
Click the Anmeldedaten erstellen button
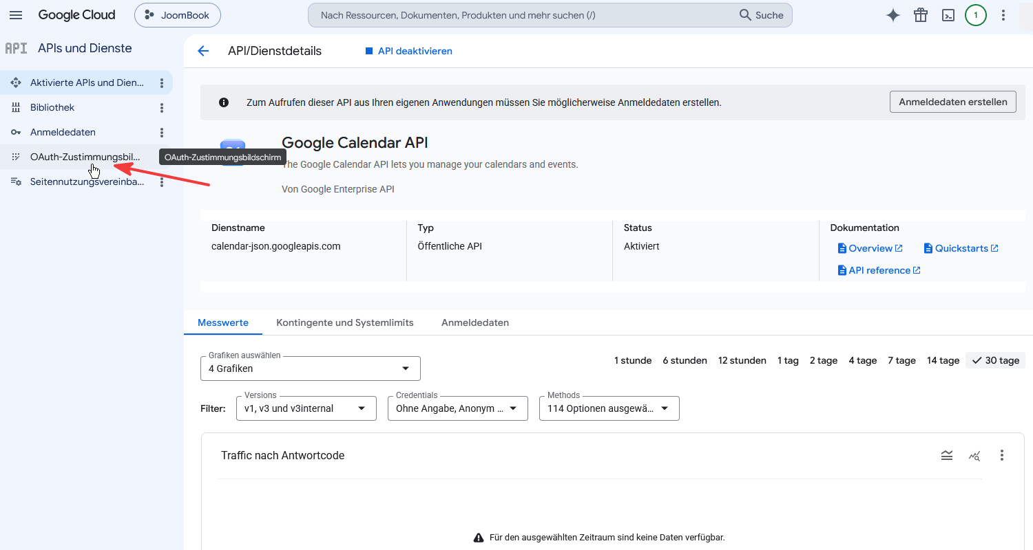pos(953,102)
